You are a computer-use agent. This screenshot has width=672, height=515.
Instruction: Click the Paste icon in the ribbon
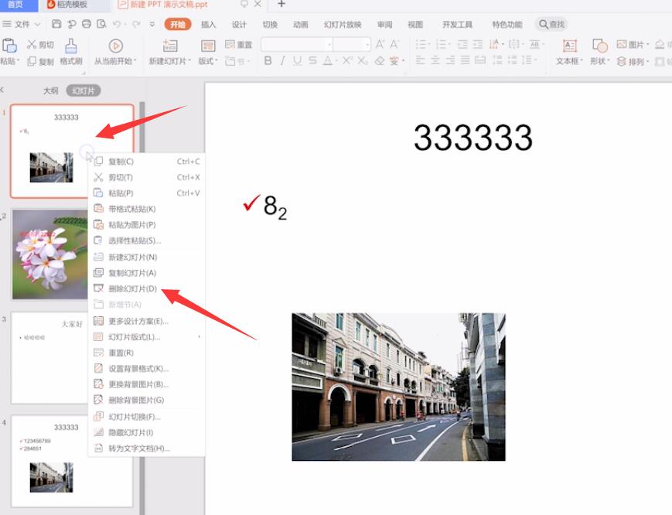(x=9, y=46)
